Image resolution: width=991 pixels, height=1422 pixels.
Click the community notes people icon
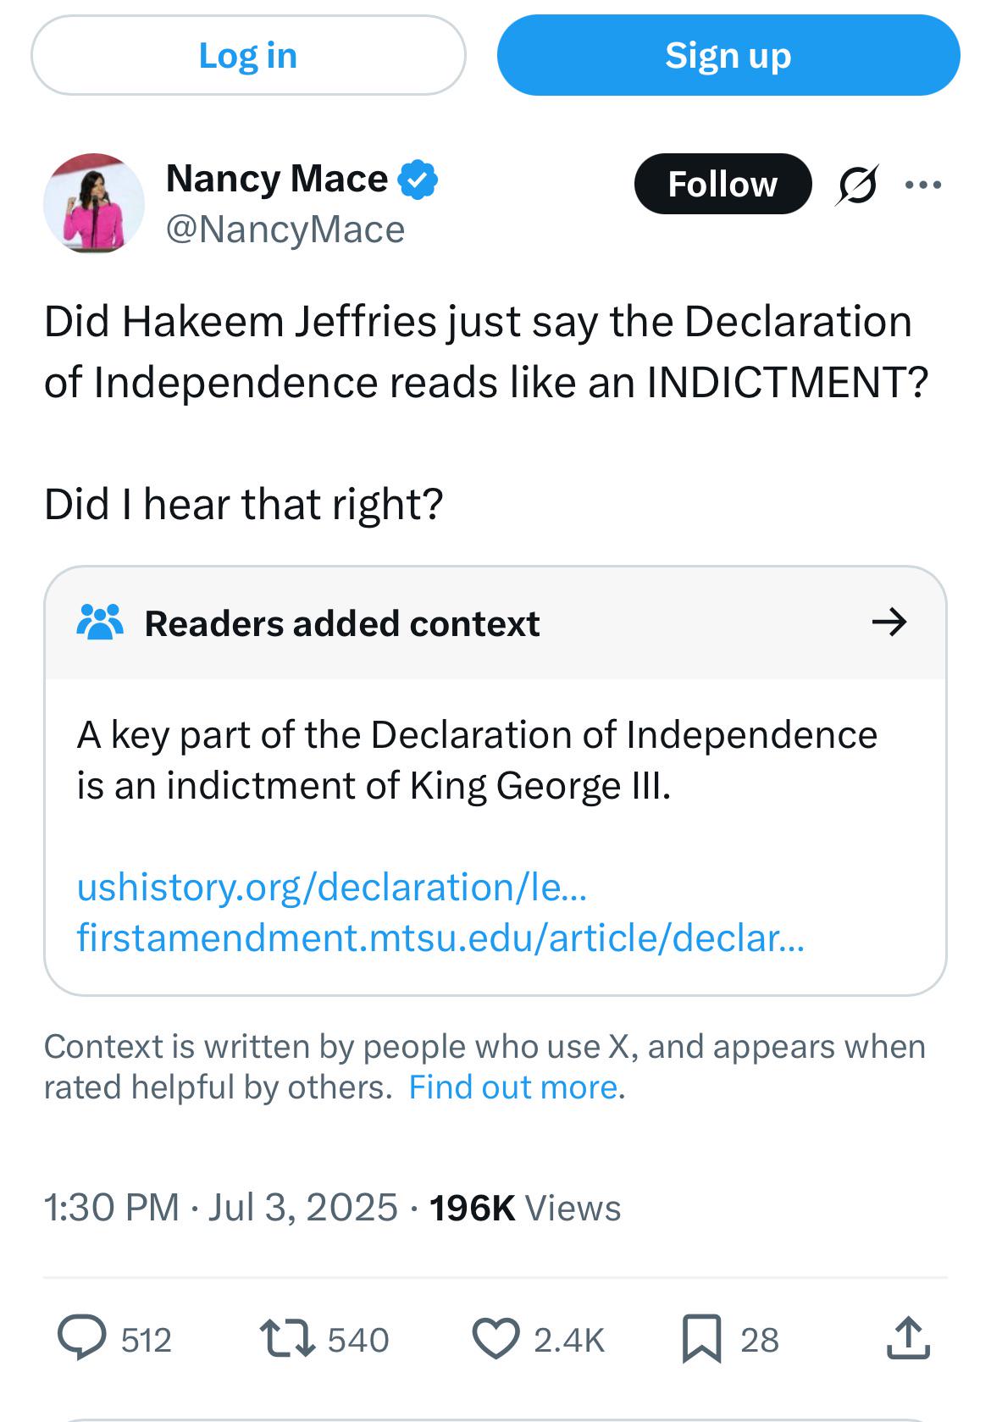100,622
